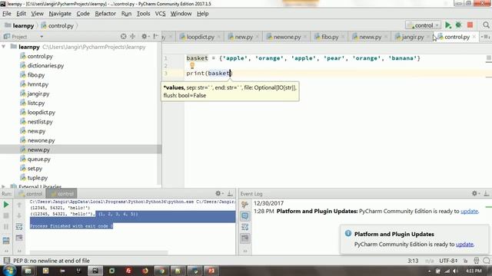Open Run panel settings gear
492x276 pixels.
(218, 194)
